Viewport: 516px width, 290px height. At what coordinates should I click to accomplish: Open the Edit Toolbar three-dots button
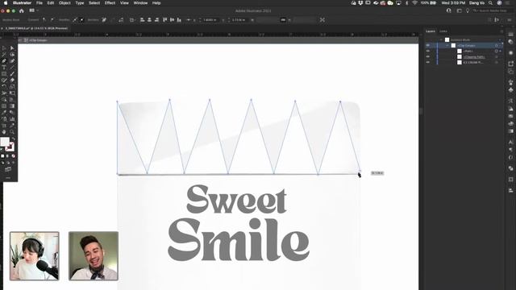pos(8,178)
